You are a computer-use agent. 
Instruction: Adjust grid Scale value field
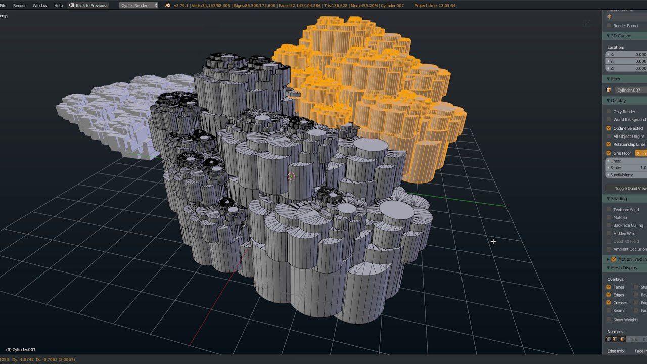click(x=627, y=168)
